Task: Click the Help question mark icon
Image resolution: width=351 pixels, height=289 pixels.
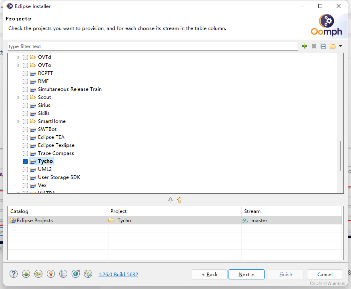Action: [x=14, y=274]
